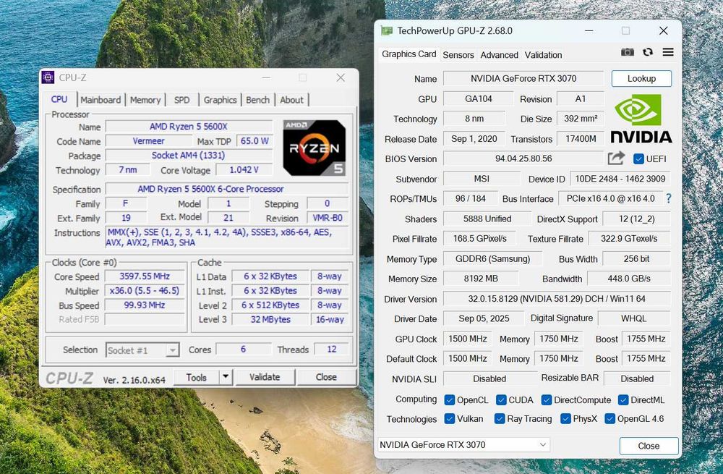Toggle the Ray Tracing checkbox
The width and height of the screenshot is (723, 474).
(500, 418)
